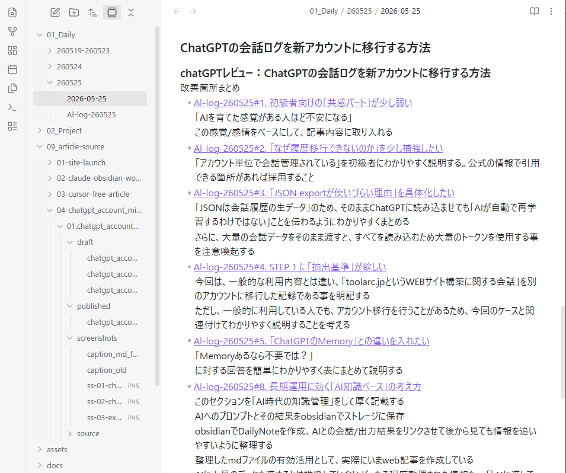This screenshot has height=473, width=566.
Task: Open templates copy icon in ribbon
Action: (x=12, y=88)
